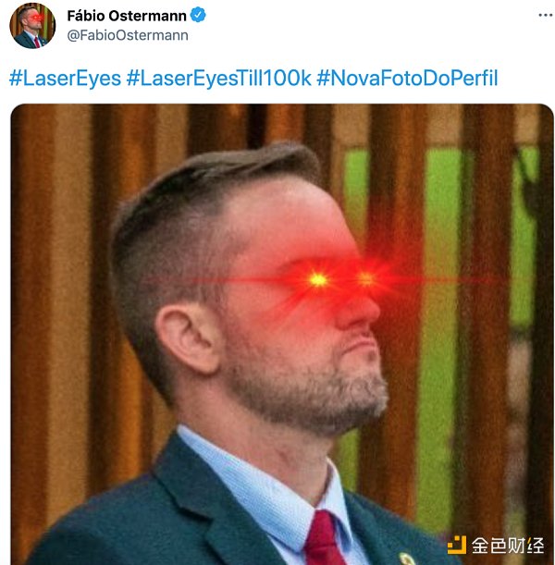The height and width of the screenshot is (565, 555).
Task: Open the #LaserEyes hashtag
Action: [66, 79]
